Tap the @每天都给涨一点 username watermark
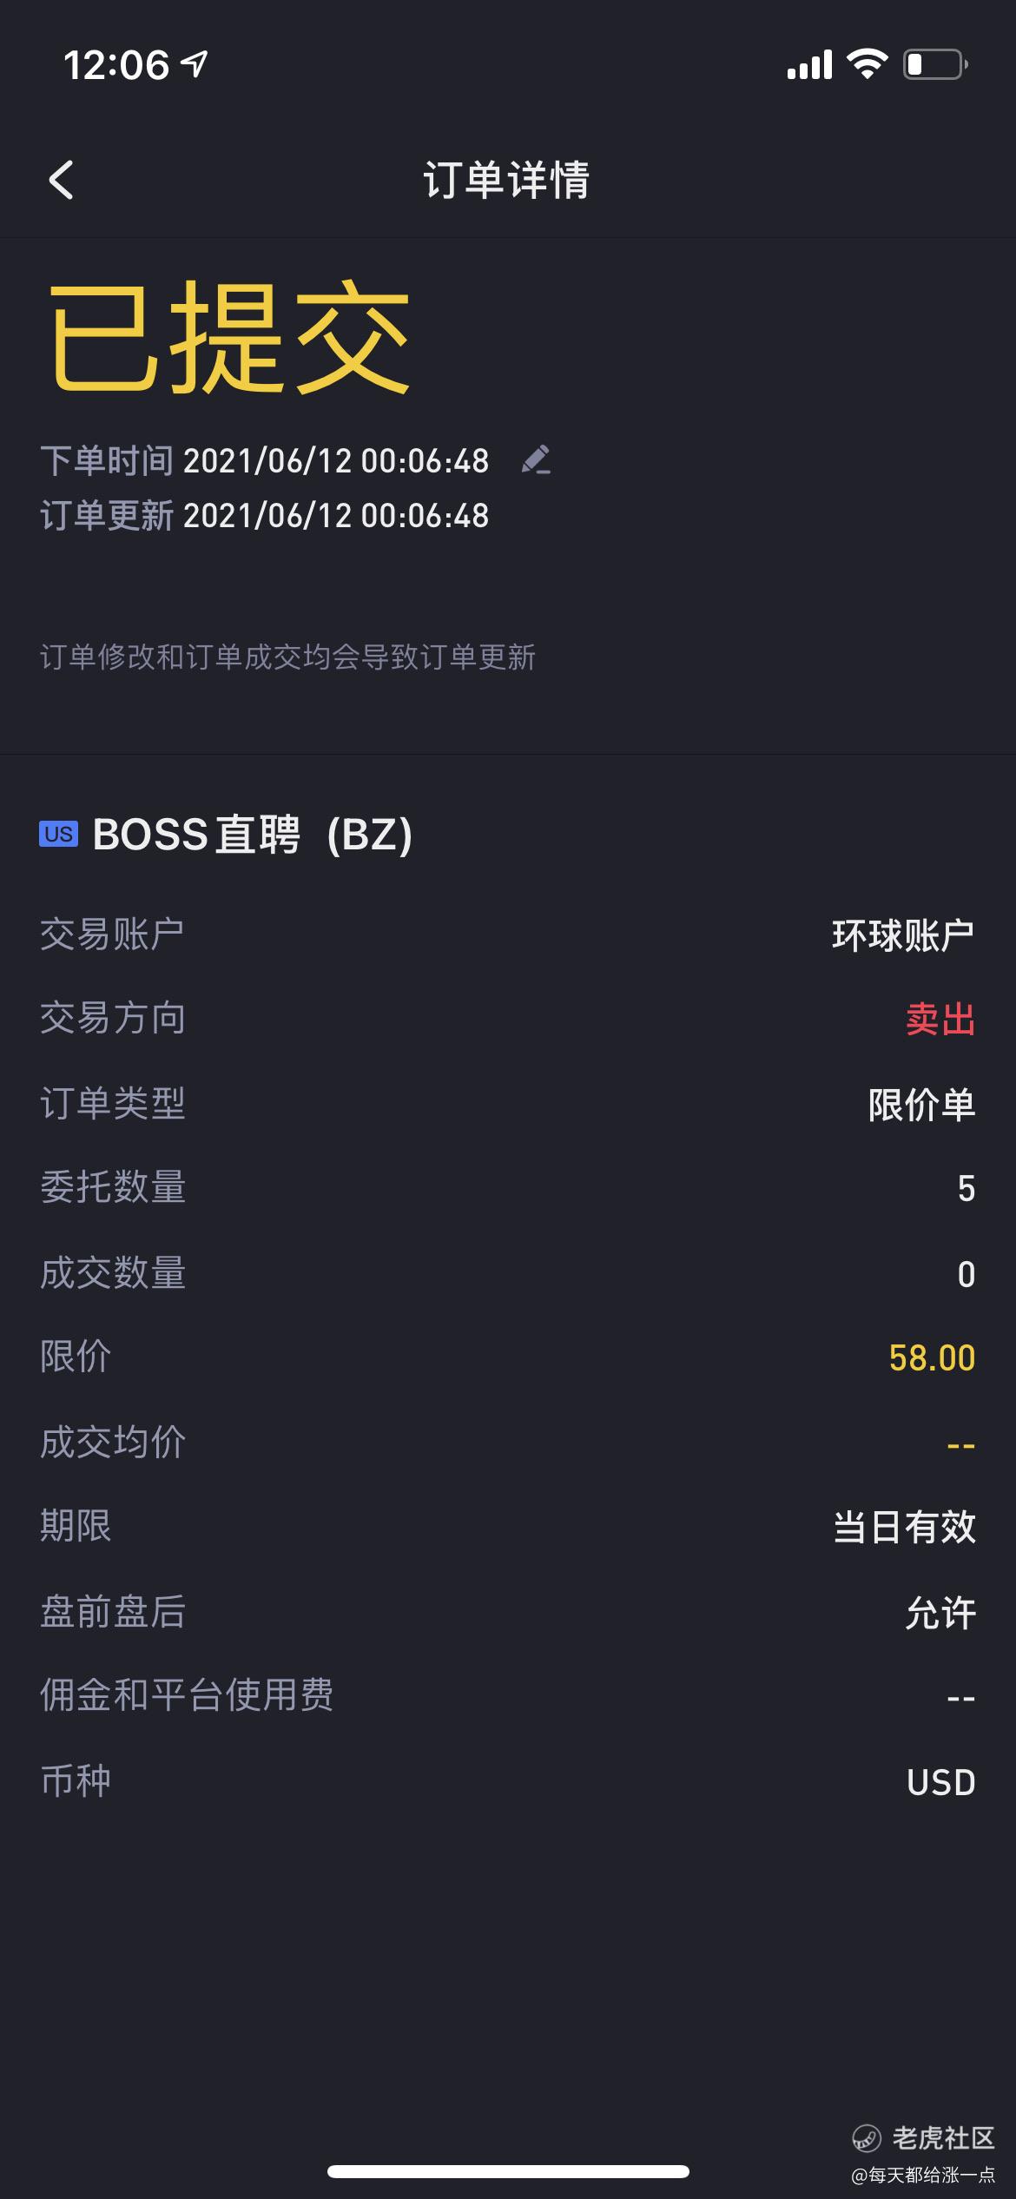 (x=923, y=2175)
